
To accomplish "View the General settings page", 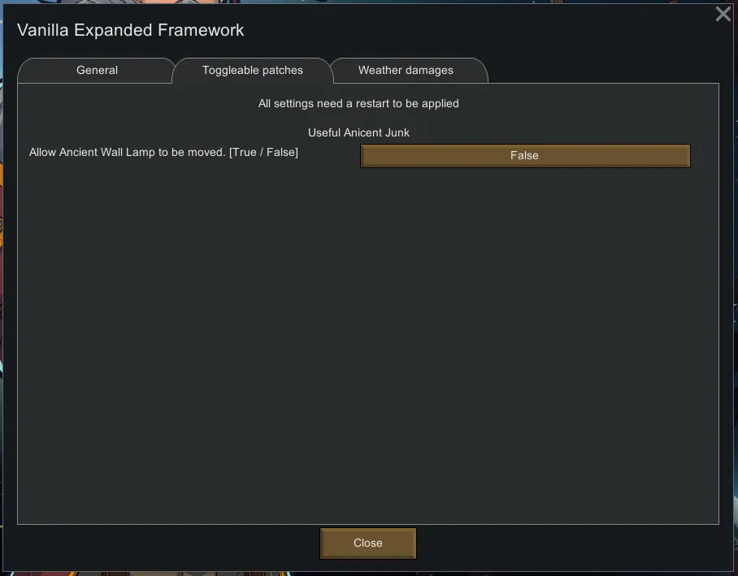I will pos(97,71).
